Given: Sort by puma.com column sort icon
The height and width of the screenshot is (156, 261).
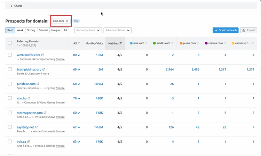Looking at the screenshot, I should click(x=198, y=43).
